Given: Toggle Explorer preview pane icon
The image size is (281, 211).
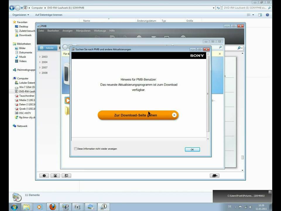Looking at the screenshot, I should 260,15.
